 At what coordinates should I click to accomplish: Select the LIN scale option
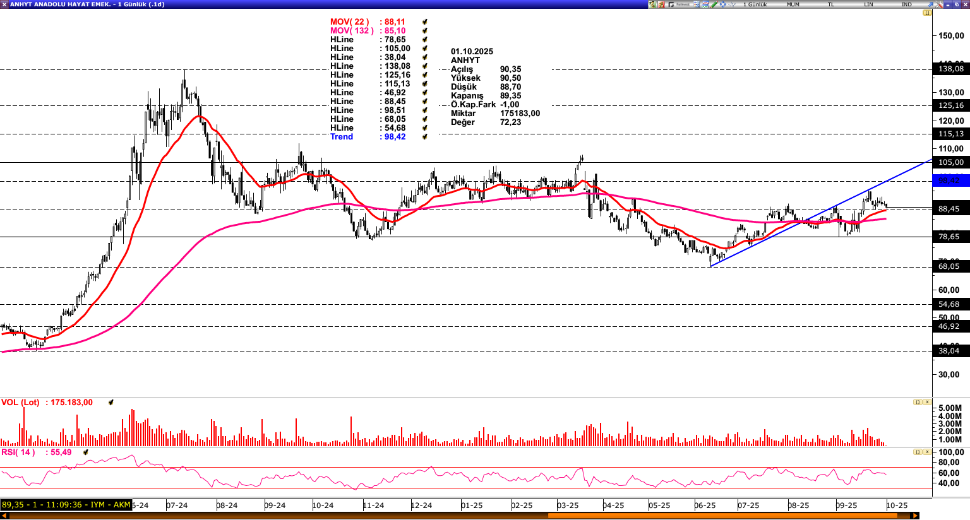(x=869, y=4)
